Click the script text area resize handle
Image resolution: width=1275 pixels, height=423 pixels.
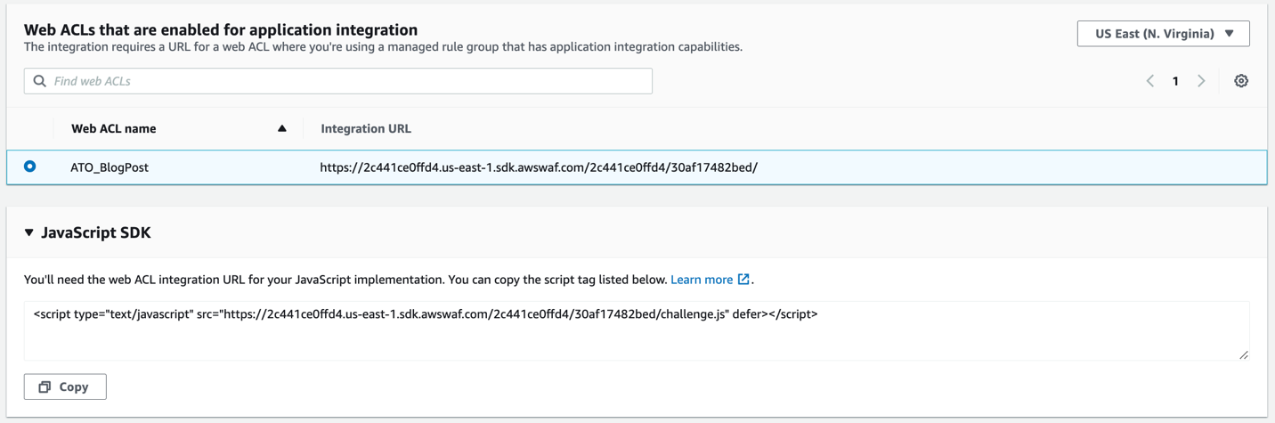pos(1243,354)
